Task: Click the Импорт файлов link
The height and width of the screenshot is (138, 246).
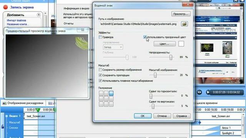Action: point(17,20)
